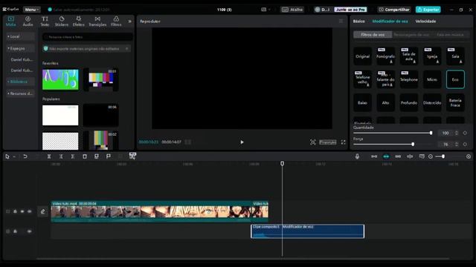476x267 pixels.
Task: Choose the Profundo voice filter
Action: [409, 102]
